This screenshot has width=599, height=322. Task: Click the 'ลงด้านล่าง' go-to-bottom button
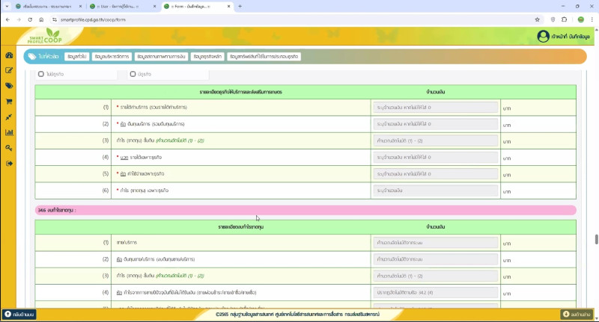577,315
